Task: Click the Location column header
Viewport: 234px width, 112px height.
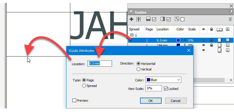Action: click(x=162, y=29)
